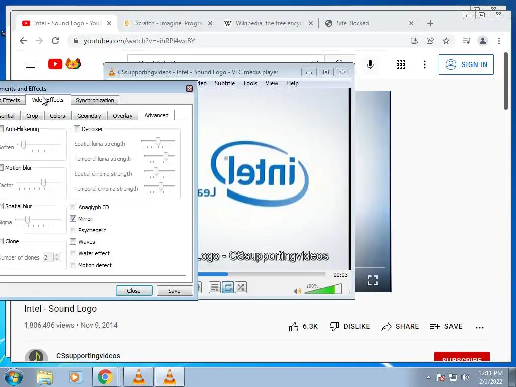The height and width of the screenshot is (387, 516).
Task: Open VLC View menu
Action: [x=272, y=83]
